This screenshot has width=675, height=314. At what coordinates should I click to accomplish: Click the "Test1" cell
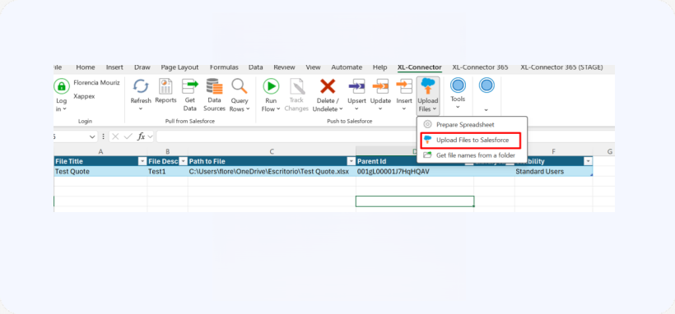[167, 172]
